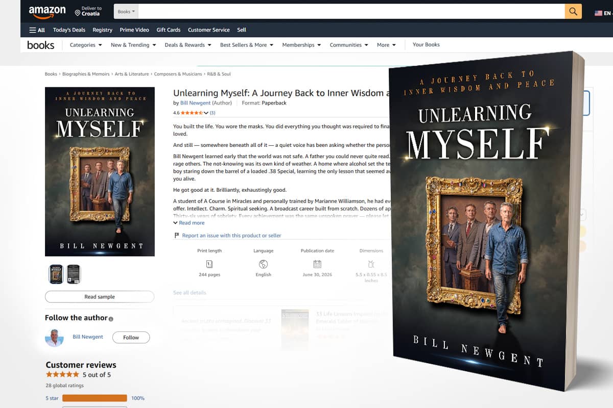613x408 pixels.
Task: Open Bill Newgent author link in byline
Action: (x=195, y=103)
